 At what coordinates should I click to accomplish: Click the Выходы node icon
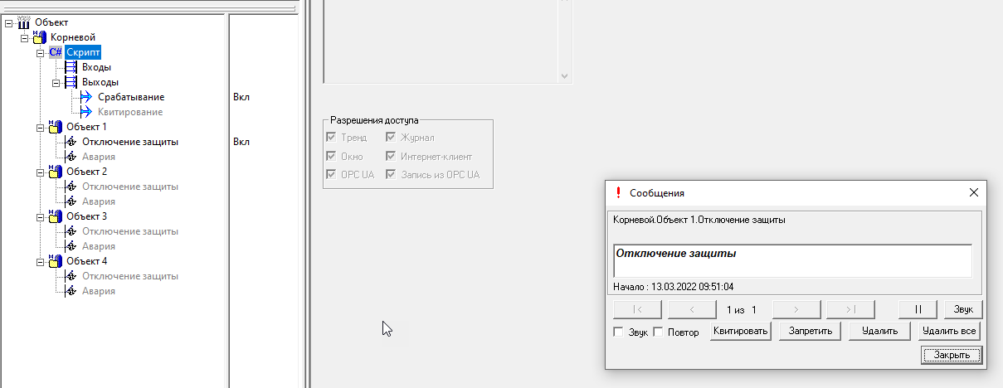pos(71,82)
